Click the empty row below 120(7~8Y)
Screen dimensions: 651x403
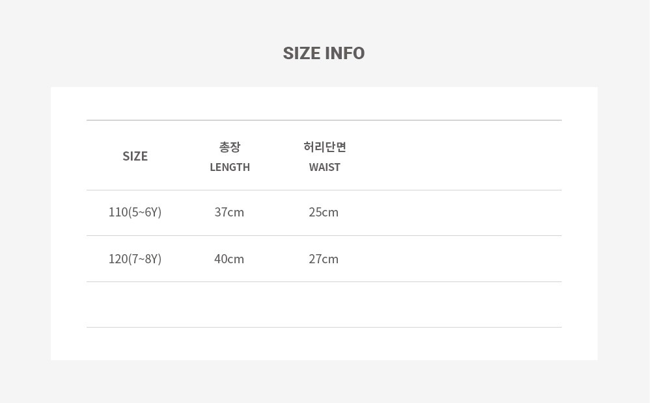pyautogui.click(x=324, y=305)
